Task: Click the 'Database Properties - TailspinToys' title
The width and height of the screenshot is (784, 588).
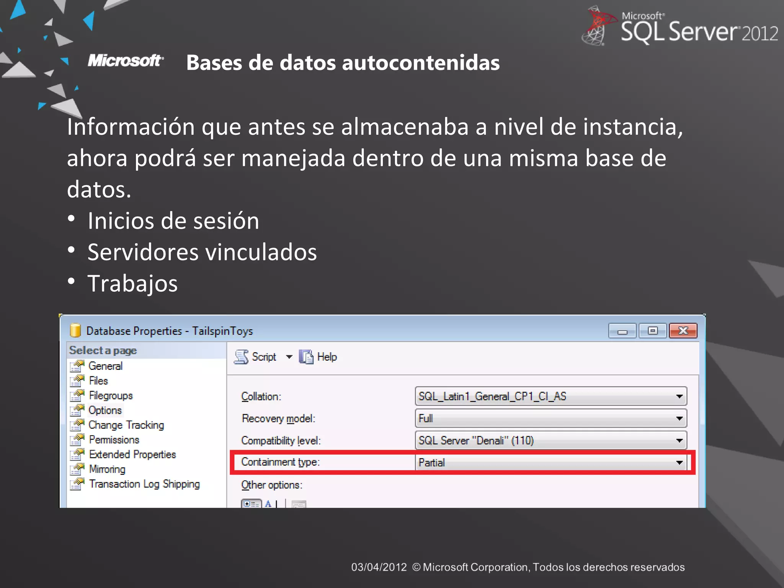Action: (170, 331)
